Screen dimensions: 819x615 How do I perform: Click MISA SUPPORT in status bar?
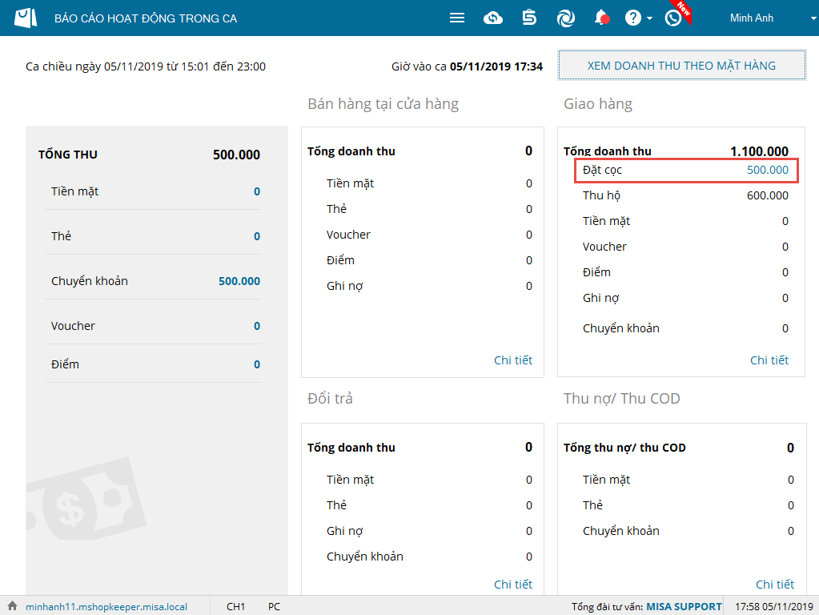684,607
